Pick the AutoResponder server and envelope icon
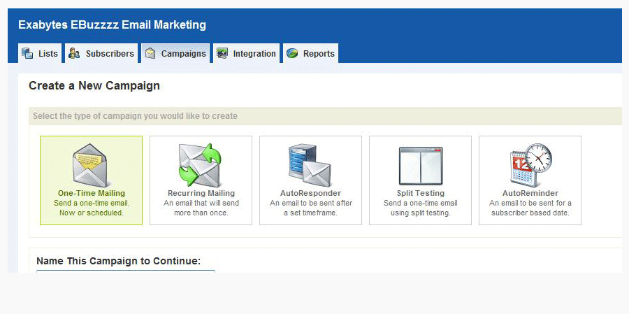The height and width of the screenshot is (314, 629). pyautogui.click(x=310, y=165)
